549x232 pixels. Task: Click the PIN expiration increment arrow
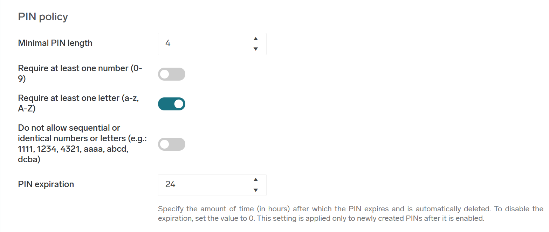(x=256, y=180)
